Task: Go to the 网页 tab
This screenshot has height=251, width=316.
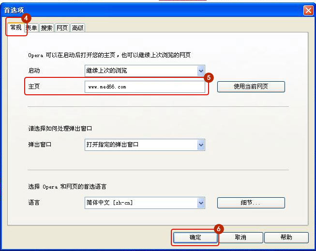Action: [62, 28]
